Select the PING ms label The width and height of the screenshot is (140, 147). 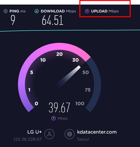coord(17,11)
